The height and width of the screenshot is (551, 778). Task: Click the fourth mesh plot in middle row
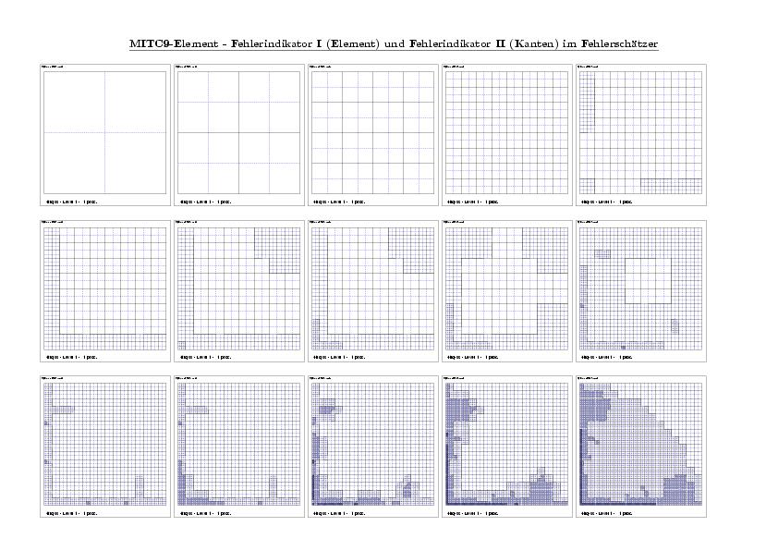pos(506,288)
